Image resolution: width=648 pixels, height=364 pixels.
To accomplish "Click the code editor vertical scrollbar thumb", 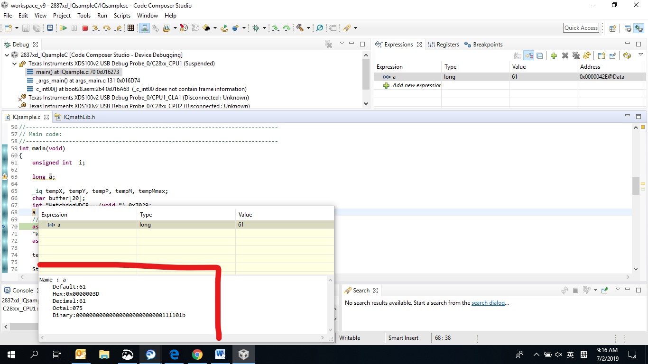I will (x=636, y=186).
